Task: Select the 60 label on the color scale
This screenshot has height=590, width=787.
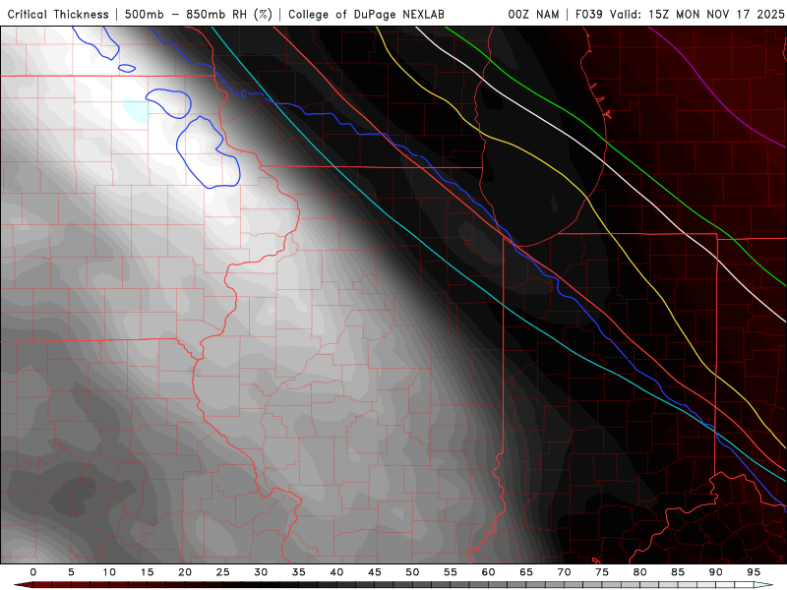Action: tap(488, 572)
